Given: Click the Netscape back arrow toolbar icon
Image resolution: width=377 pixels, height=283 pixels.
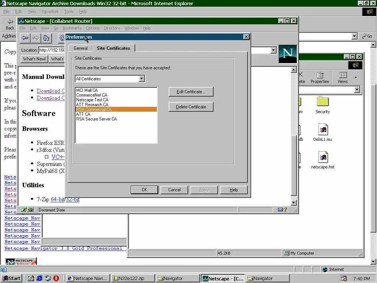Looking at the screenshot, I should (x=25, y=38).
